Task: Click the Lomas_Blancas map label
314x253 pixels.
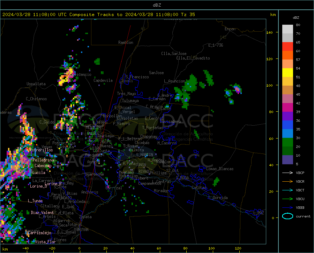Action: 220,169
